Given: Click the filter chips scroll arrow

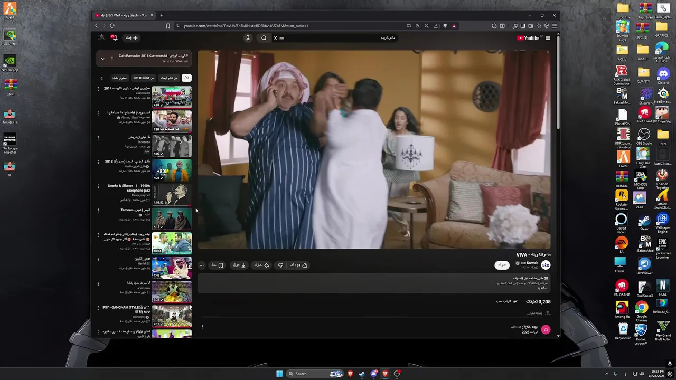Looking at the screenshot, I should tap(102, 78).
